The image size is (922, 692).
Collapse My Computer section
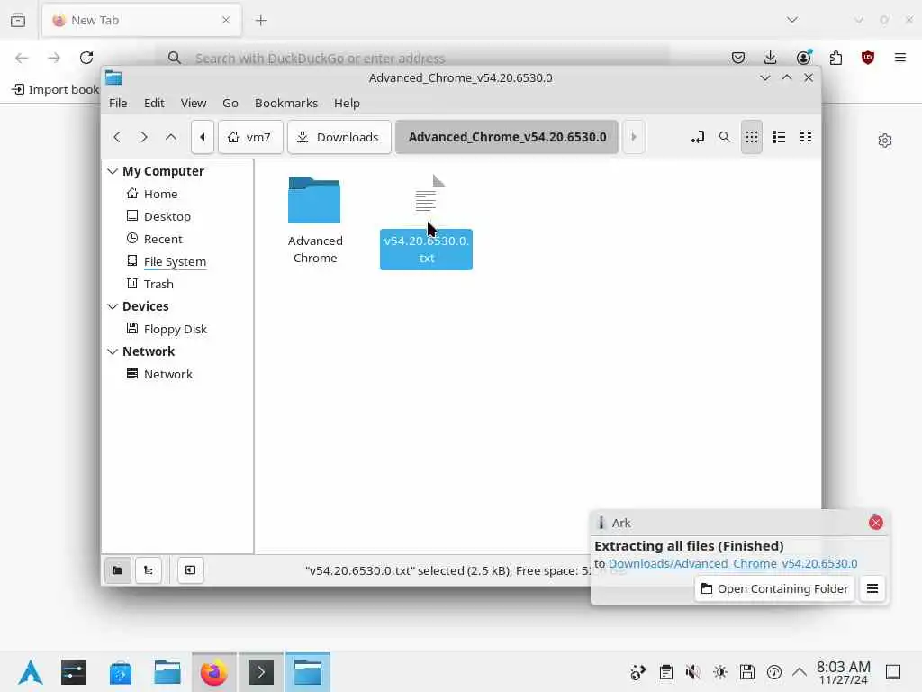[113, 171]
